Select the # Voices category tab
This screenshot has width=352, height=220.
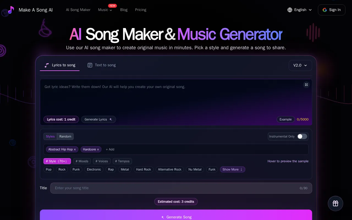click(102, 161)
